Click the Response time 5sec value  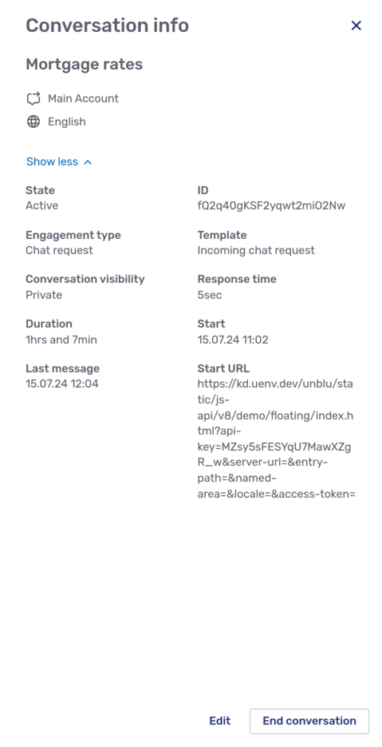pos(209,295)
